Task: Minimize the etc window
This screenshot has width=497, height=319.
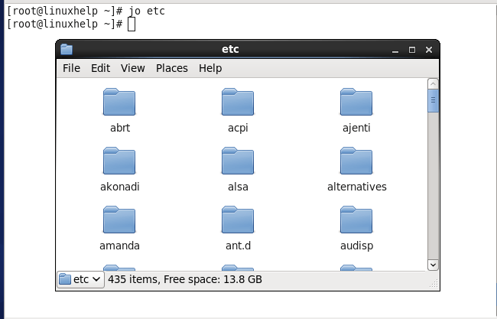Action: pyautogui.click(x=395, y=50)
